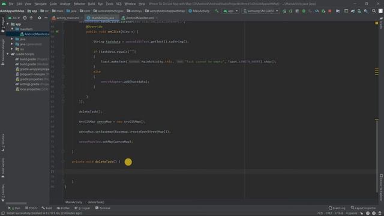This screenshot has height=216, width=384.
Task: Click the Profile app icon
Action: (317, 11)
